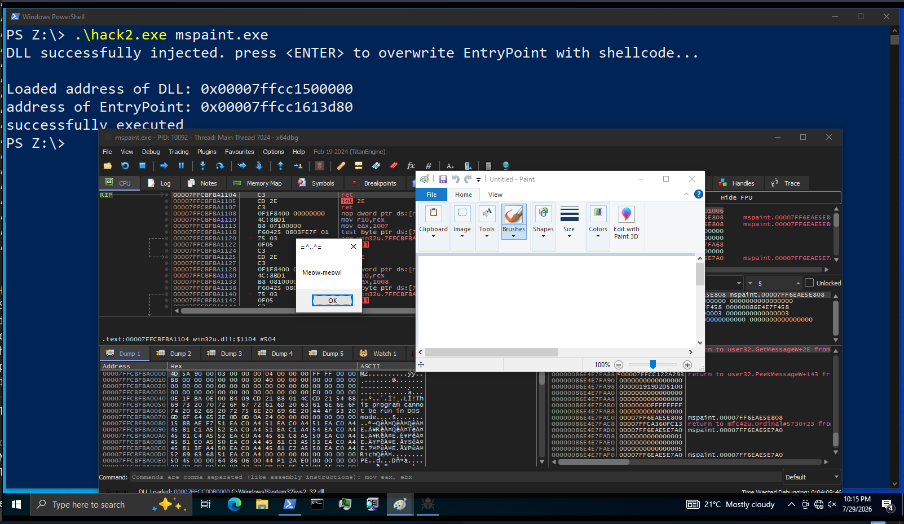The image size is (904, 524).
Task: Click the Run to user code icon
Action: 298,166
